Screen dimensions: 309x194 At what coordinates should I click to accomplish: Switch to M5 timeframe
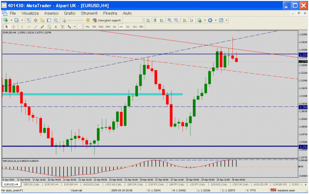pyautogui.click(x=94, y=27)
